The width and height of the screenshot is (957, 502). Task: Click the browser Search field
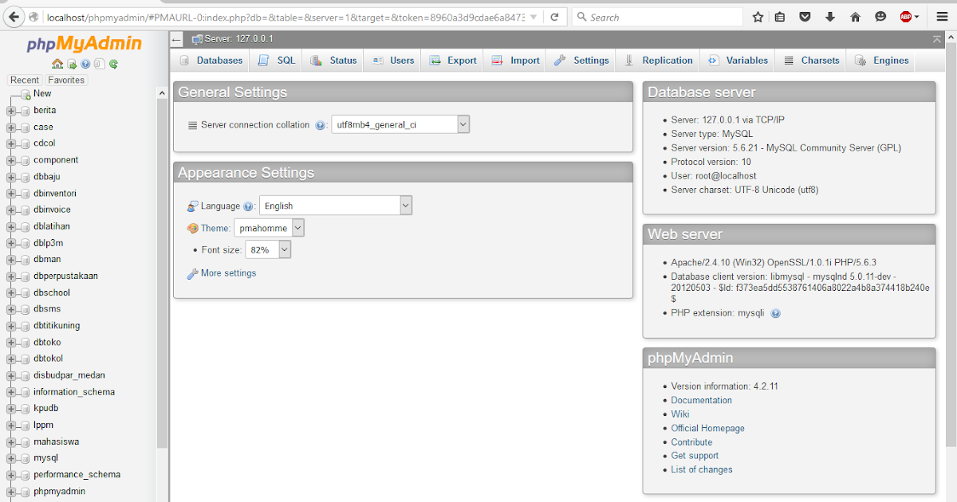pyautogui.click(x=658, y=17)
